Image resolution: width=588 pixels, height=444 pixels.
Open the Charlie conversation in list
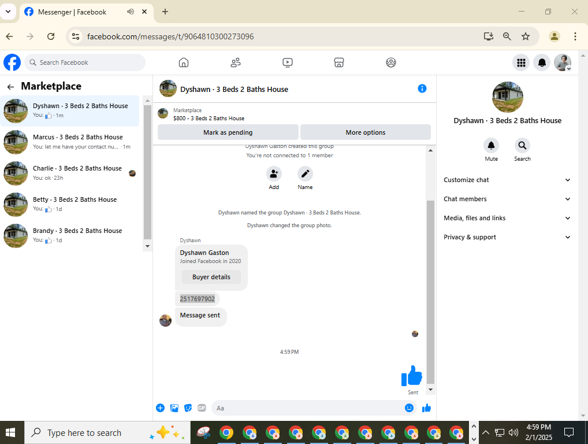click(70, 173)
